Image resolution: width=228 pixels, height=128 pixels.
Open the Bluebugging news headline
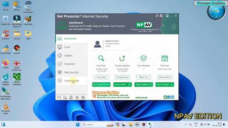point(113,96)
